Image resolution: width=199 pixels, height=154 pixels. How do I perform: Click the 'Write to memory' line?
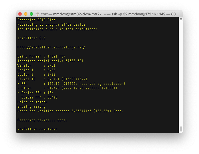pos(32,102)
